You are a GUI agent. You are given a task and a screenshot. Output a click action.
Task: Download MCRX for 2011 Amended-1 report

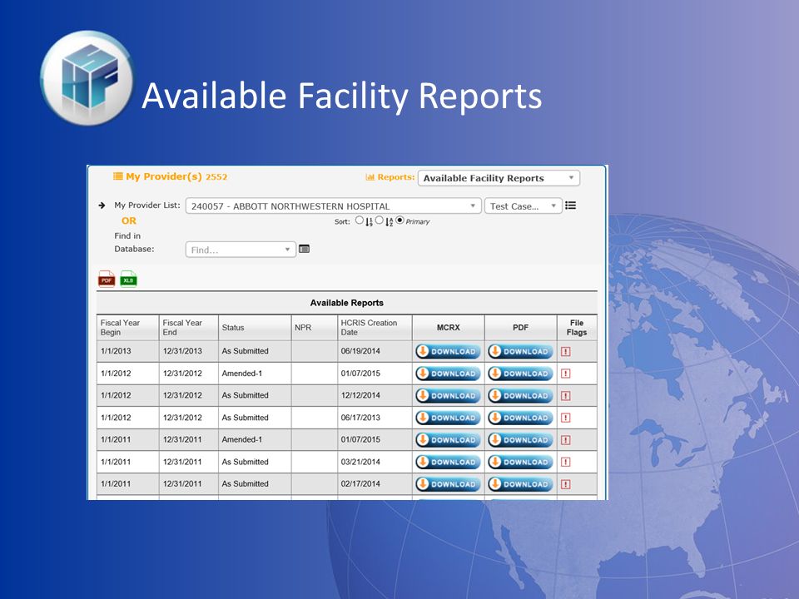448,440
